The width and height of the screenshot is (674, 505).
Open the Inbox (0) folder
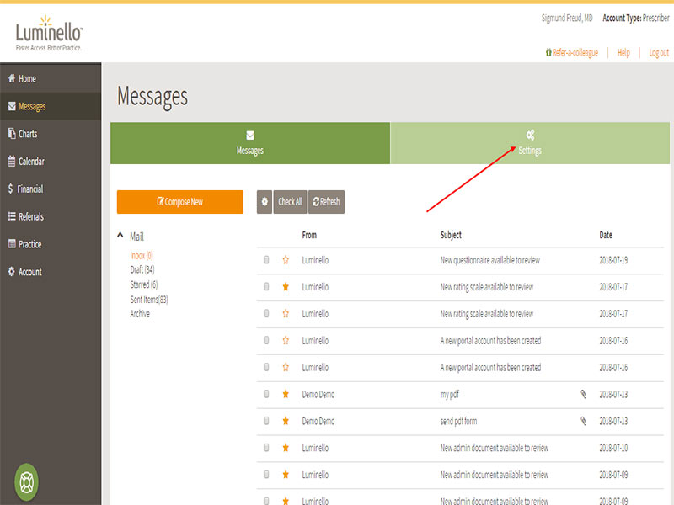click(x=142, y=255)
